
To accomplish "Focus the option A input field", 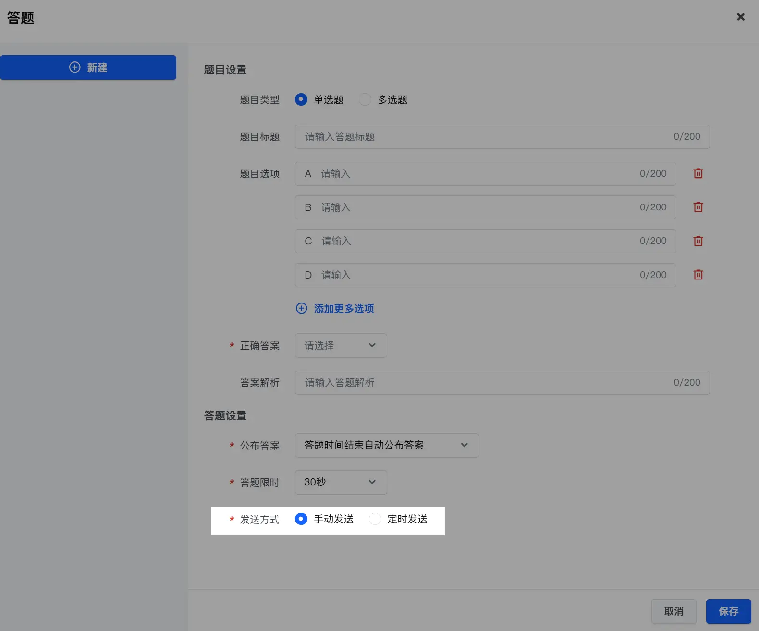I will (486, 174).
